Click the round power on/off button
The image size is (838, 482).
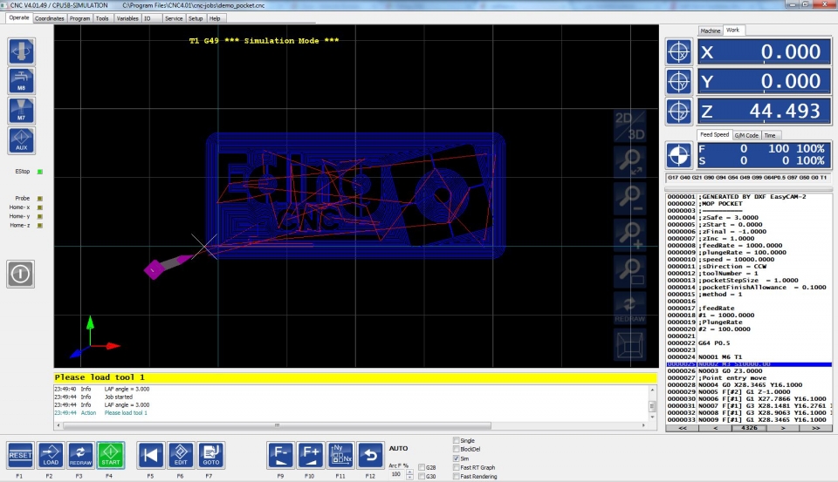click(20, 274)
